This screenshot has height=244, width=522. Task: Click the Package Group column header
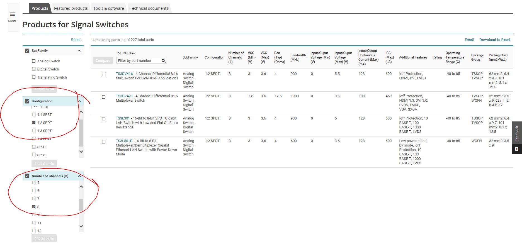[x=477, y=57]
